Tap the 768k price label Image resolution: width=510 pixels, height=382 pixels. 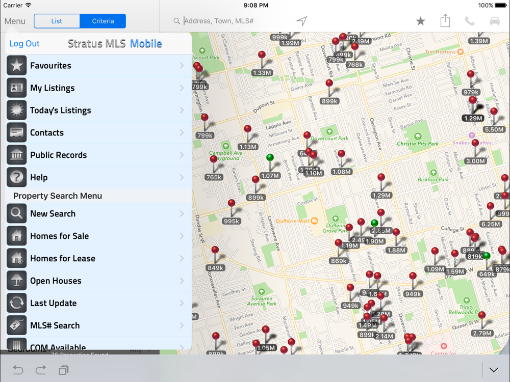pos(355,65)
